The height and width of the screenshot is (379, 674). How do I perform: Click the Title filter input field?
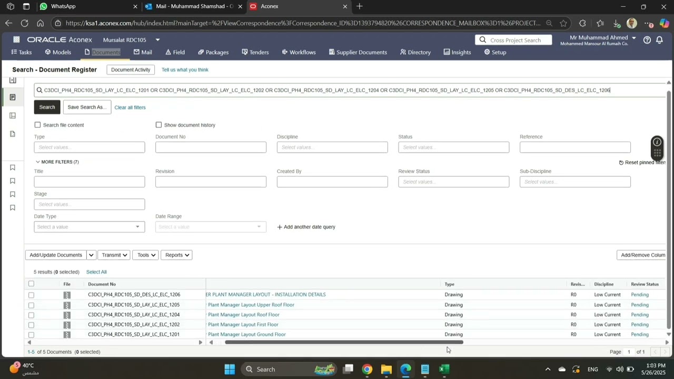pyautogui.click(x=90, y=182)
